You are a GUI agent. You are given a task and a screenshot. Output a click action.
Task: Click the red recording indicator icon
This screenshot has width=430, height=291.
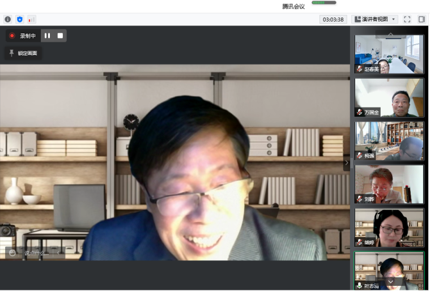pos(12,36)
